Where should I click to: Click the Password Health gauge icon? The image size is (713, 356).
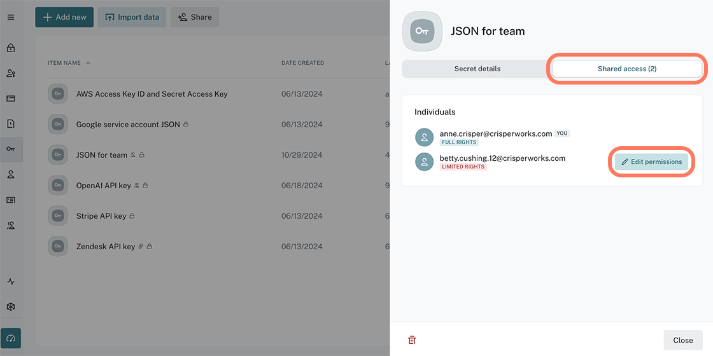(x=11, y=338)
